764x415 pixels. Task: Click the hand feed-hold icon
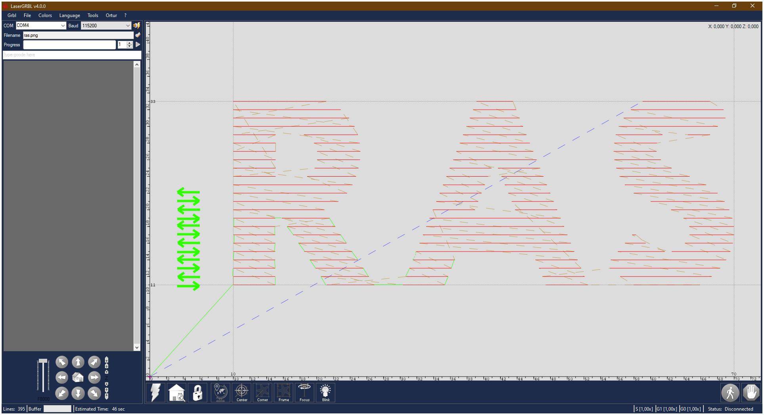(x=751, y=393)
